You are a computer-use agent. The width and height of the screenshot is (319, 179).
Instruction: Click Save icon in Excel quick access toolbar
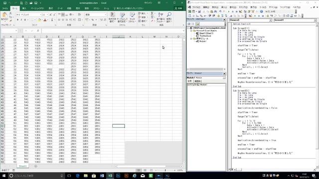pyautogui.click(x=5, y=3)
